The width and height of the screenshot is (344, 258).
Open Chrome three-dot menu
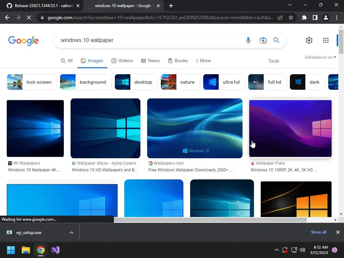337,17
